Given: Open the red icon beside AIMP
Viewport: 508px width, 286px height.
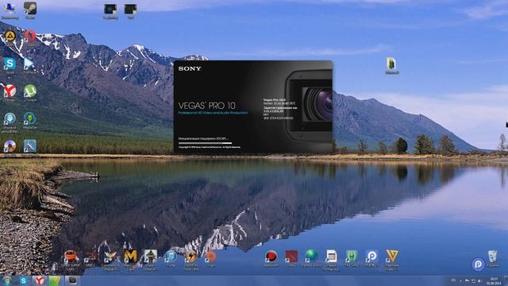Looking at the screenshot, I should pyautogui.click(x=30, y=37).
